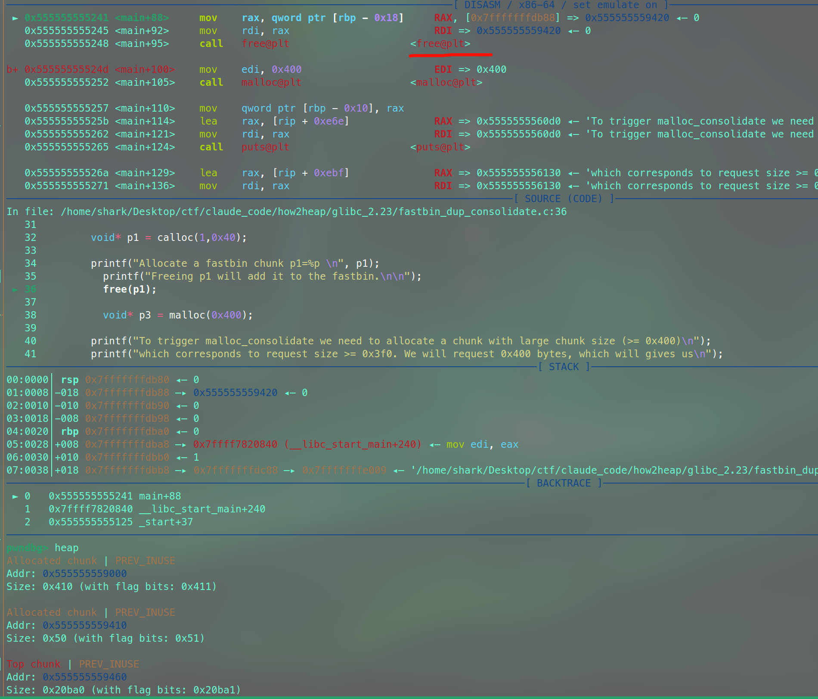Click stack address 0x7fffffffdbb8 on row 07:0038

pos(127,470)
